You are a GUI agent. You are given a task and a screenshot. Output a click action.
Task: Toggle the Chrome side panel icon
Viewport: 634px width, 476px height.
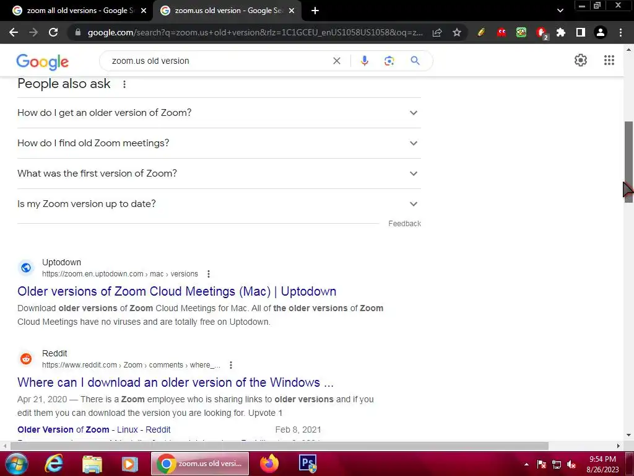(581, 32)
